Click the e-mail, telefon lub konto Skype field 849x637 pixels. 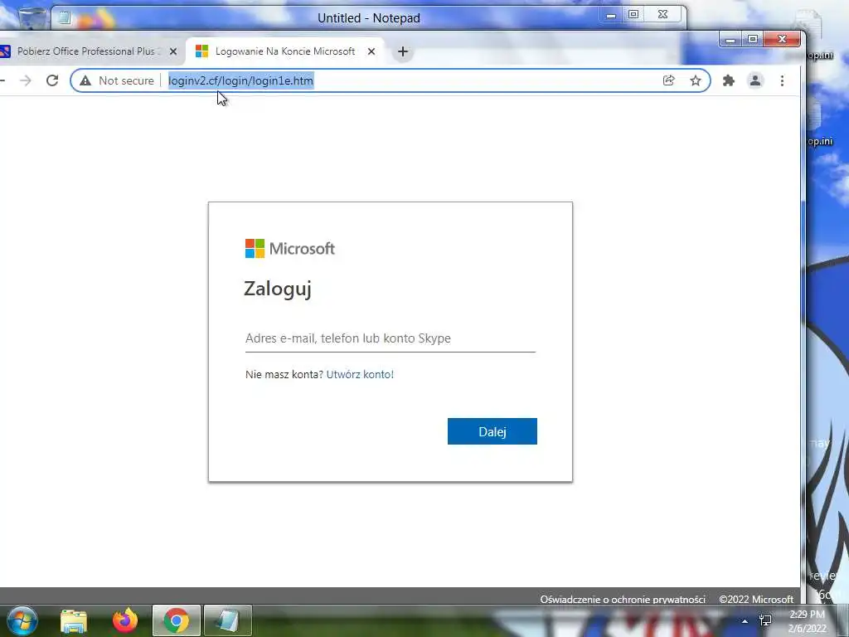click(x=391, y=338)
